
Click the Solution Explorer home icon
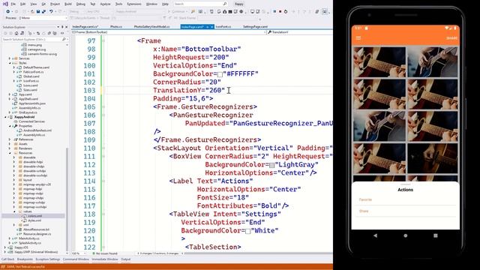(16, 33)
